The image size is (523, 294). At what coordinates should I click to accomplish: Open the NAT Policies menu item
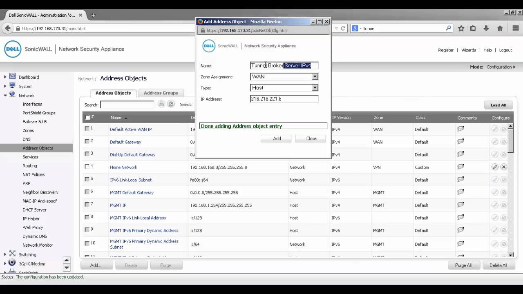[x=34, y=174]
